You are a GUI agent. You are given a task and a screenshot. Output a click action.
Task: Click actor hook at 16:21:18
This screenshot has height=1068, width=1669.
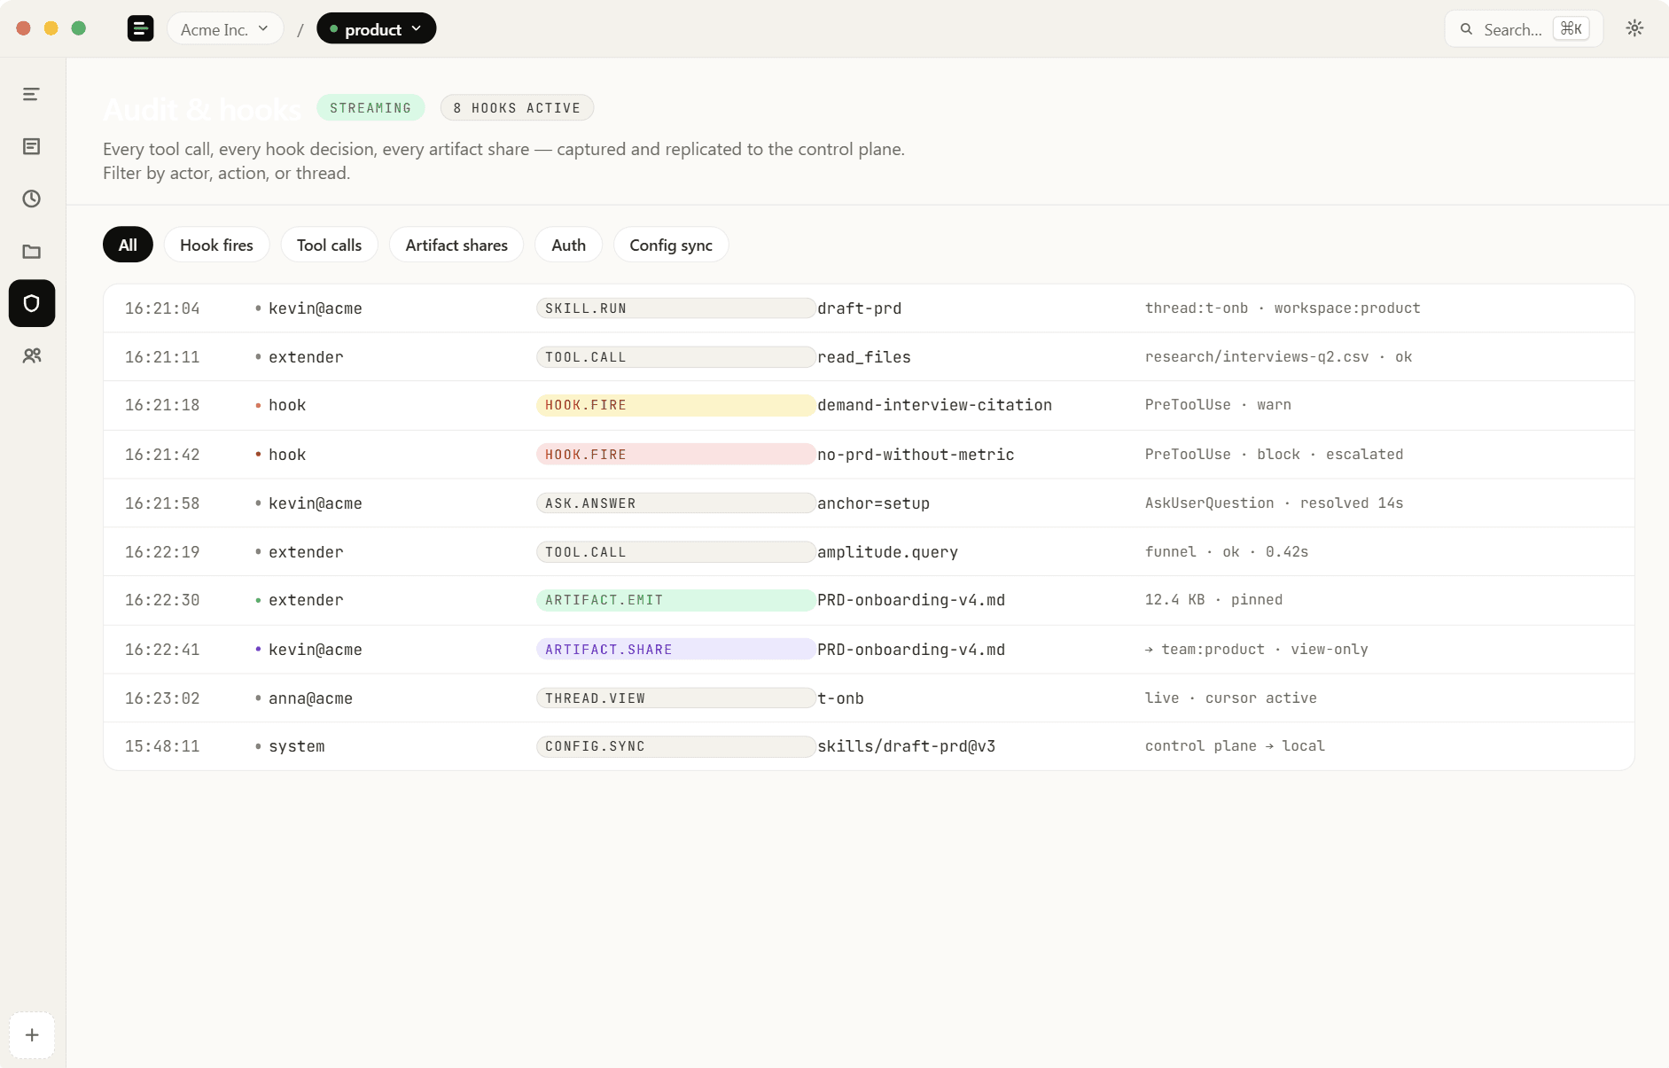tap(287, 405)
